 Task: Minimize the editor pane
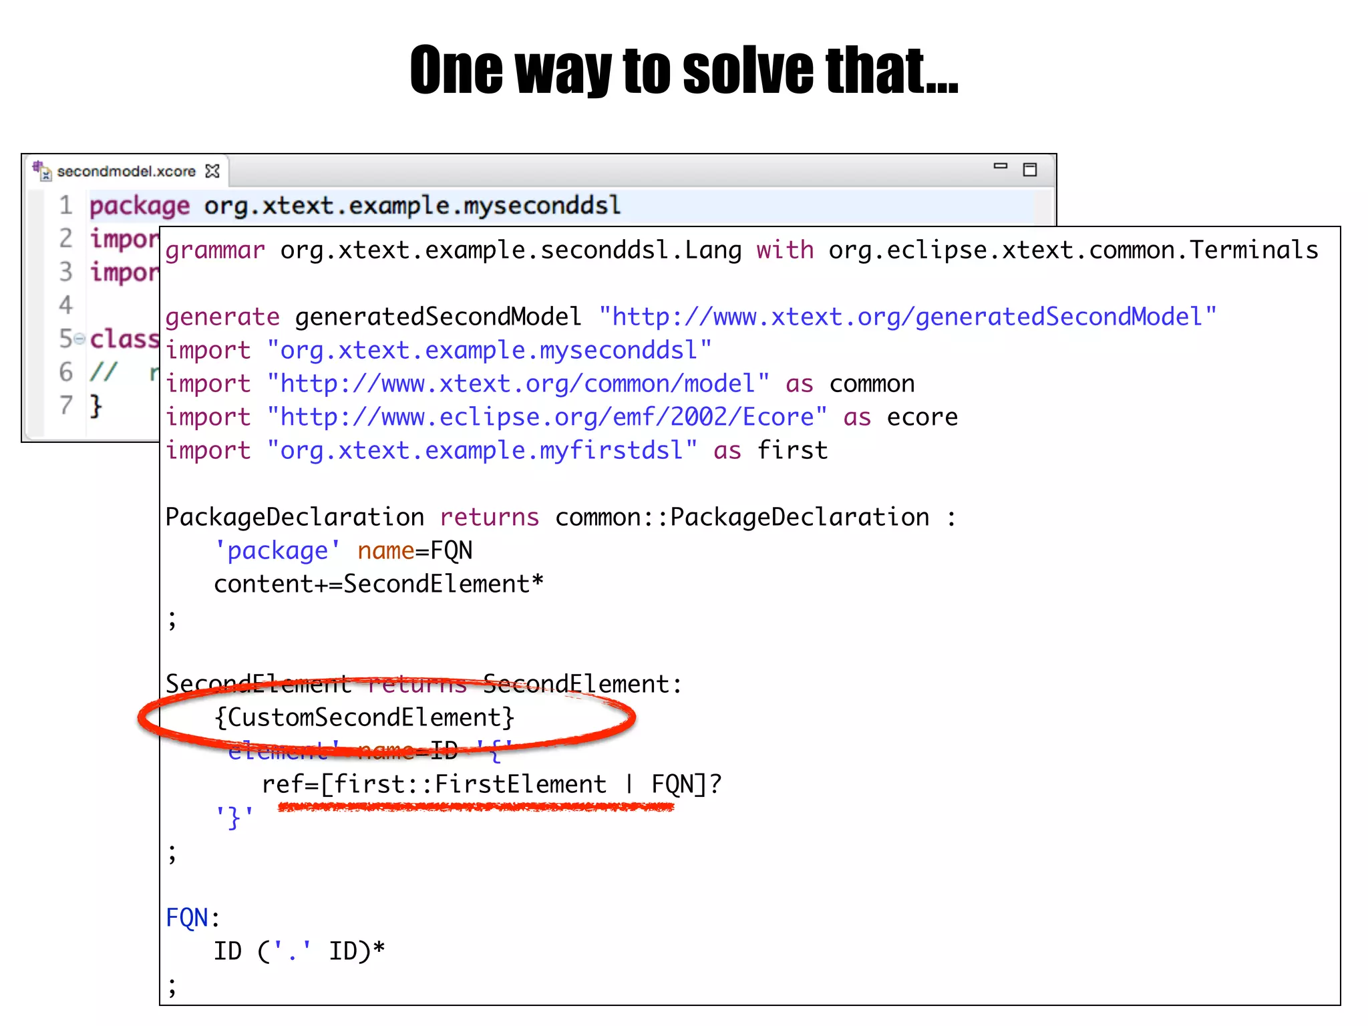pos(1000,166)
